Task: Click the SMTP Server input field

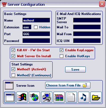Action: tap(87, 20)
